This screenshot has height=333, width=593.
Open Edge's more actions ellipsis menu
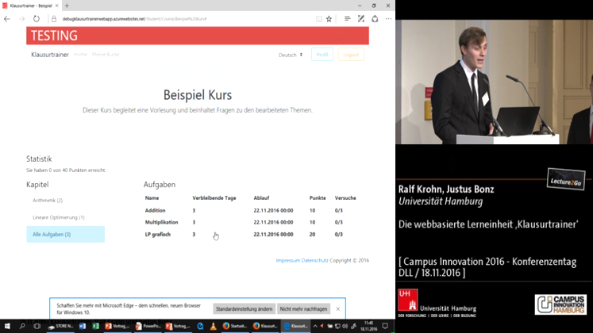tap(388, 18)
